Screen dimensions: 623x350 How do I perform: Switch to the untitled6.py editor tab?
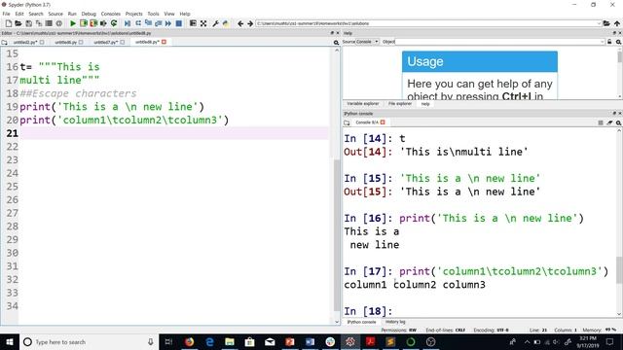pos(65,42)
